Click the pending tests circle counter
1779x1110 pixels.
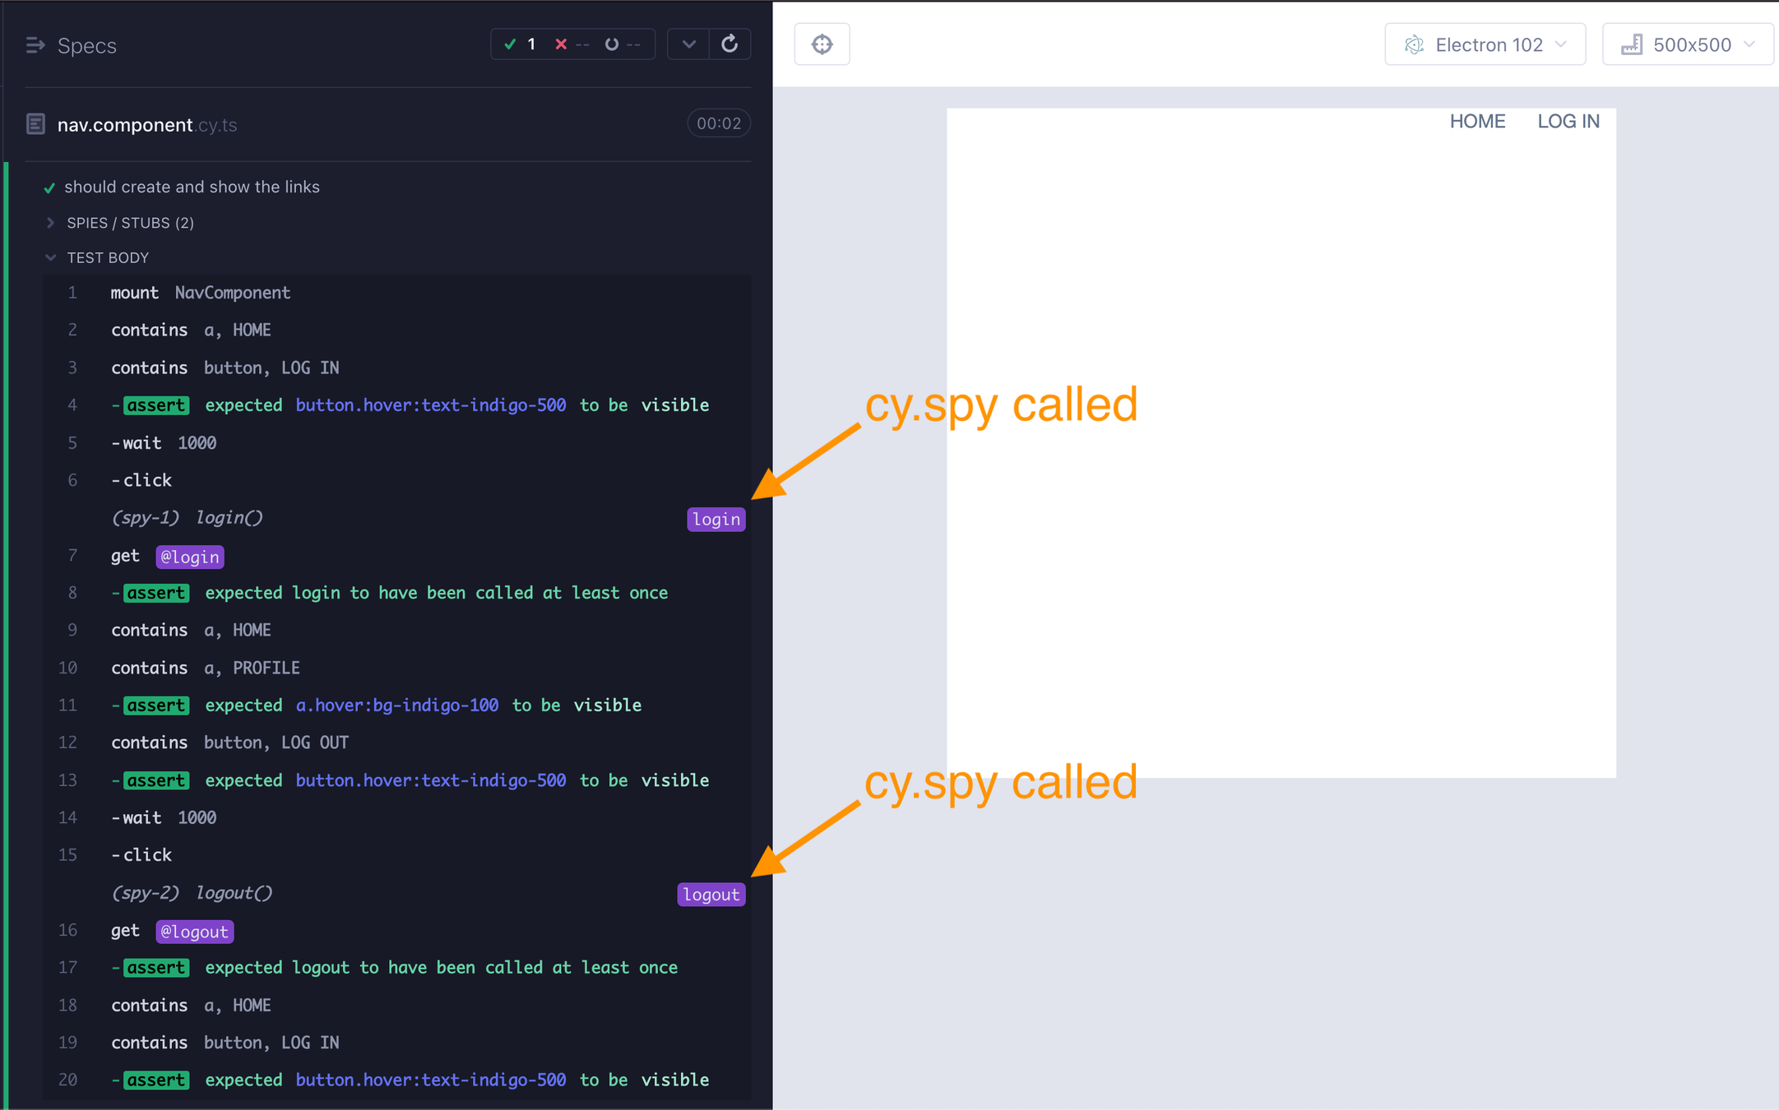(x=622, y=44)
